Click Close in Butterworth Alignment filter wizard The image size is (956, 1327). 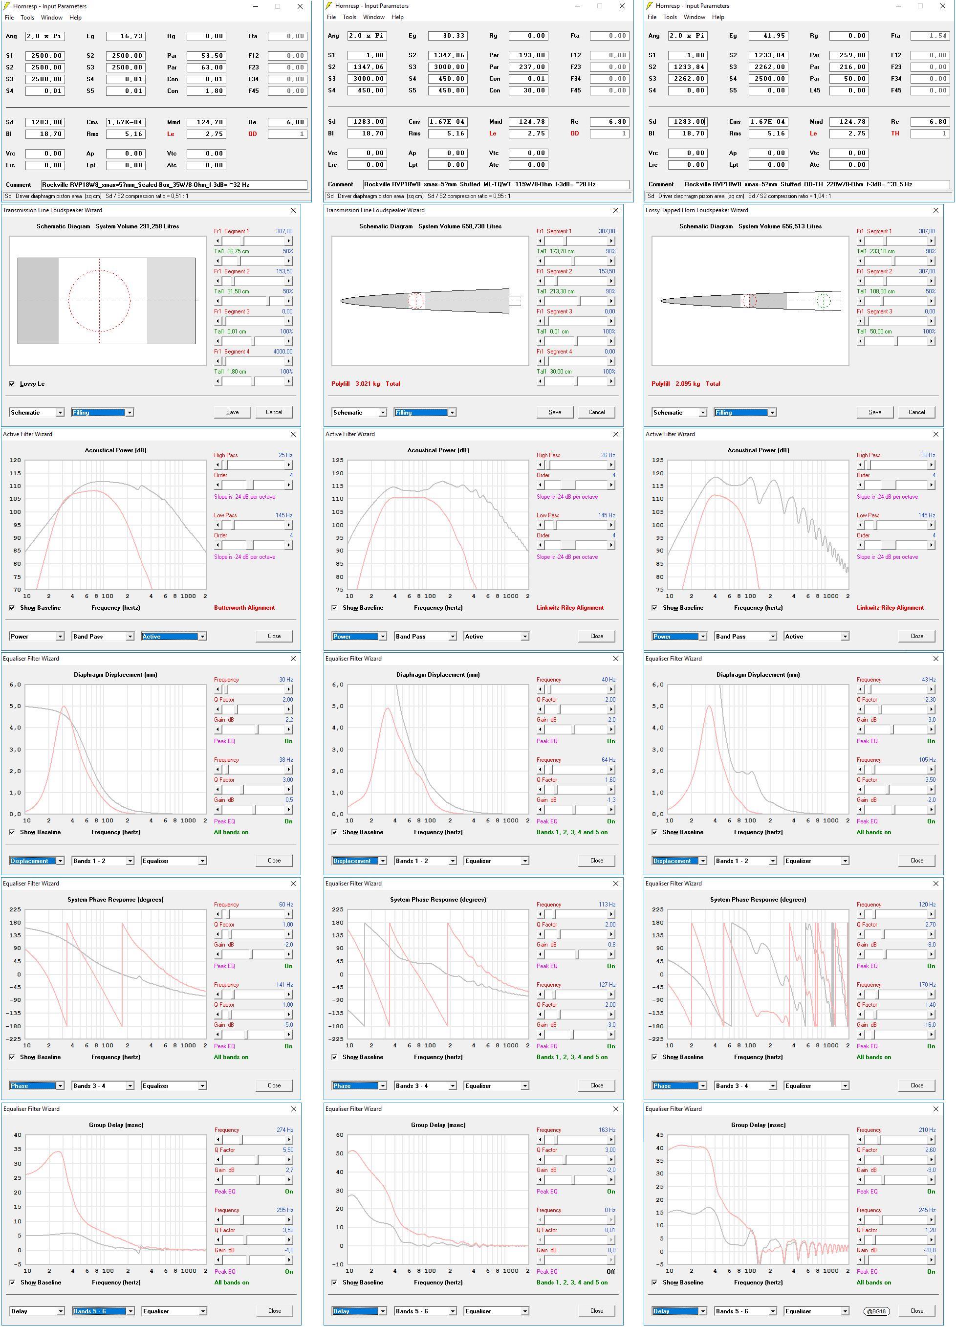click(274, 636)
